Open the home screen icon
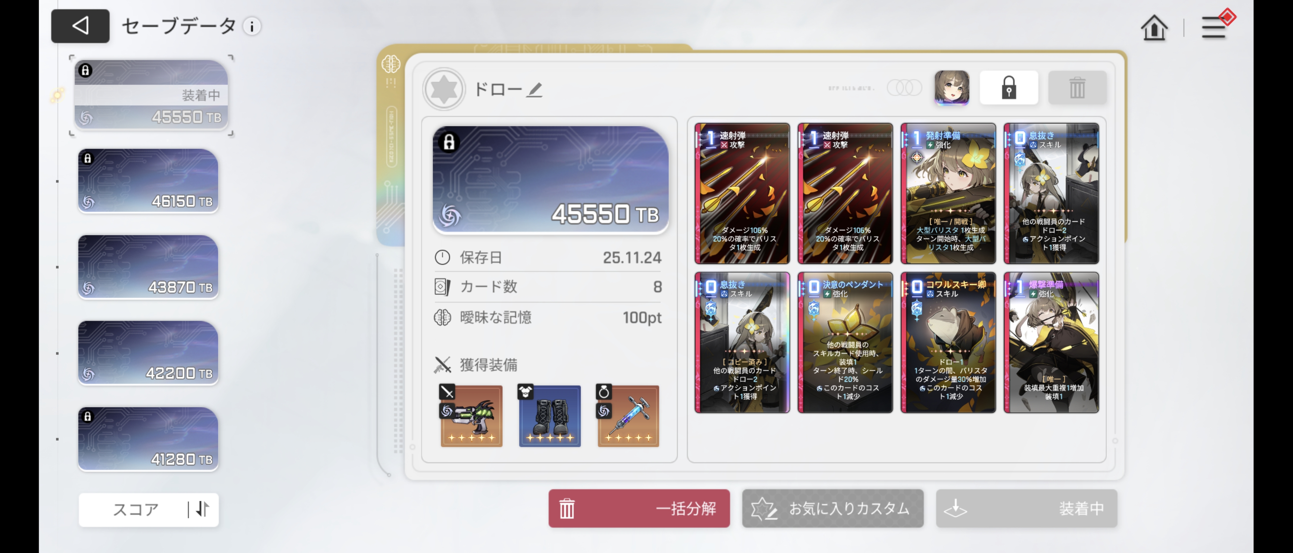The height and width of the screenshot is (553, 1293). [1154, 27]
